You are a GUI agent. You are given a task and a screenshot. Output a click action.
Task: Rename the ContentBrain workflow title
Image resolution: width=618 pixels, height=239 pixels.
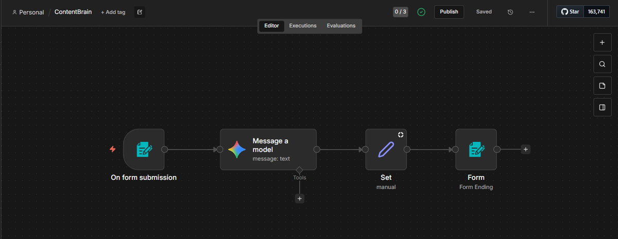pos(73,12)
